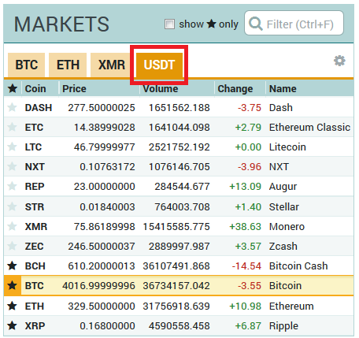Click BTC price 4016.99999996
This screenshot has width=359, height=338.
[x=98, y=286]
